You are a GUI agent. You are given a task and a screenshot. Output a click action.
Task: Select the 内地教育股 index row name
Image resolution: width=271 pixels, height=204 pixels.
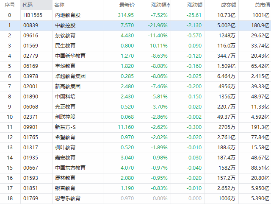tap(68, 15)
